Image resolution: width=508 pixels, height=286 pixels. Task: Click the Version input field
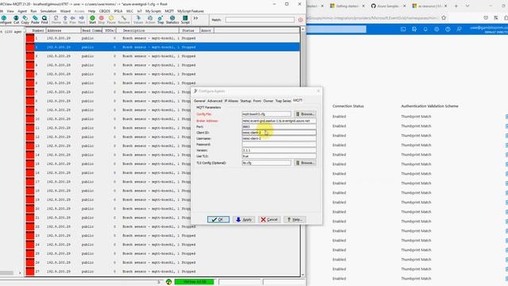(x=279, y=150)
